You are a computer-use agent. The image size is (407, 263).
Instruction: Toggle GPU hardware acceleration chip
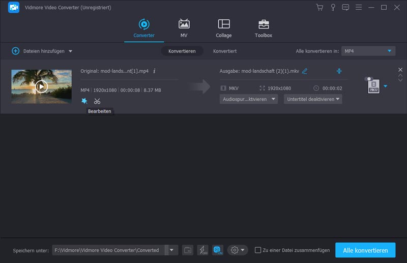tap(217, 250)
